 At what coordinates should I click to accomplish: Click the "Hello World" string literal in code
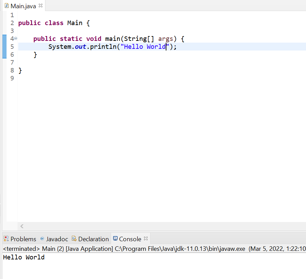(x=145, y=47)
